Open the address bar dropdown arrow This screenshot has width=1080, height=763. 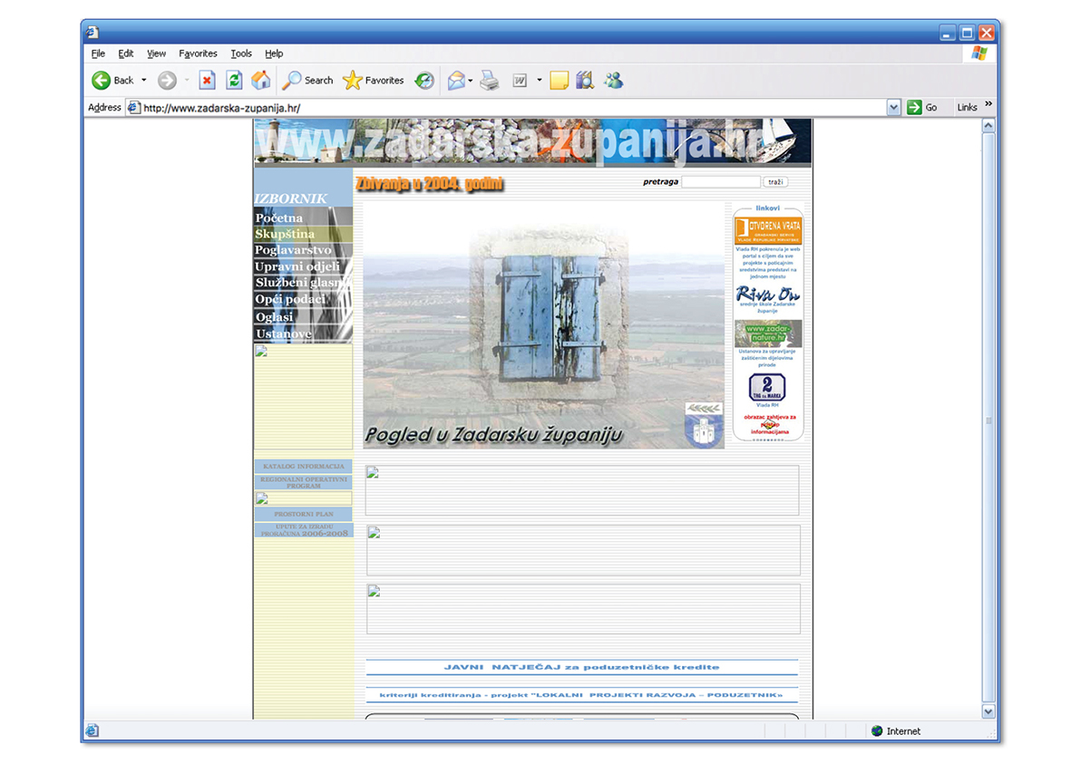(895, 107)
